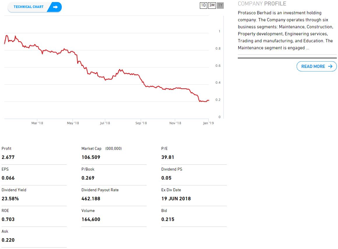
Task: Click the May '18 axis label
Action: coord(73,123)
